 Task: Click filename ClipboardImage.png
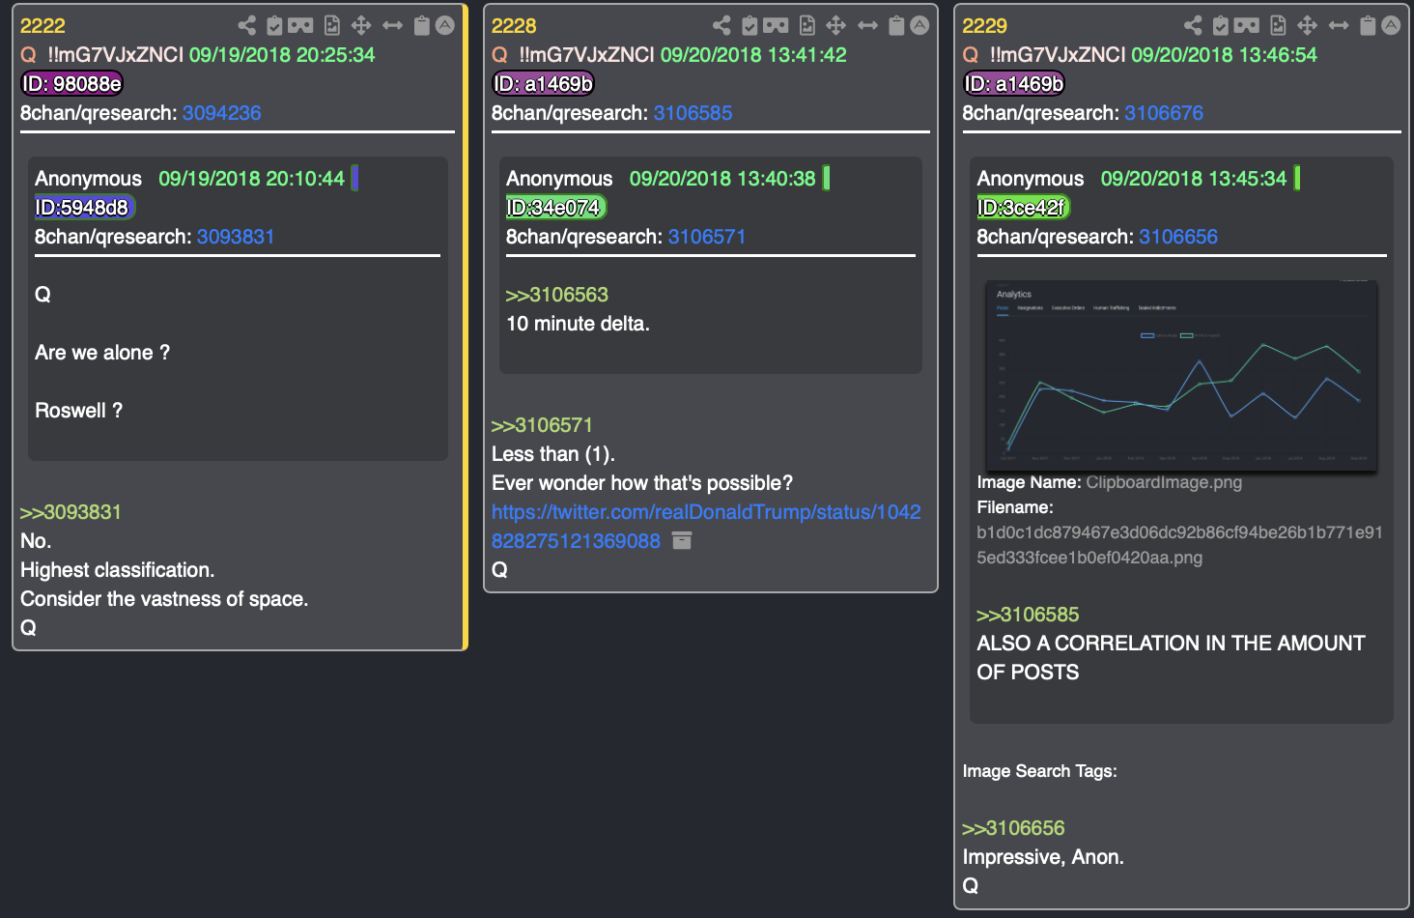(x=1165, y=482)
